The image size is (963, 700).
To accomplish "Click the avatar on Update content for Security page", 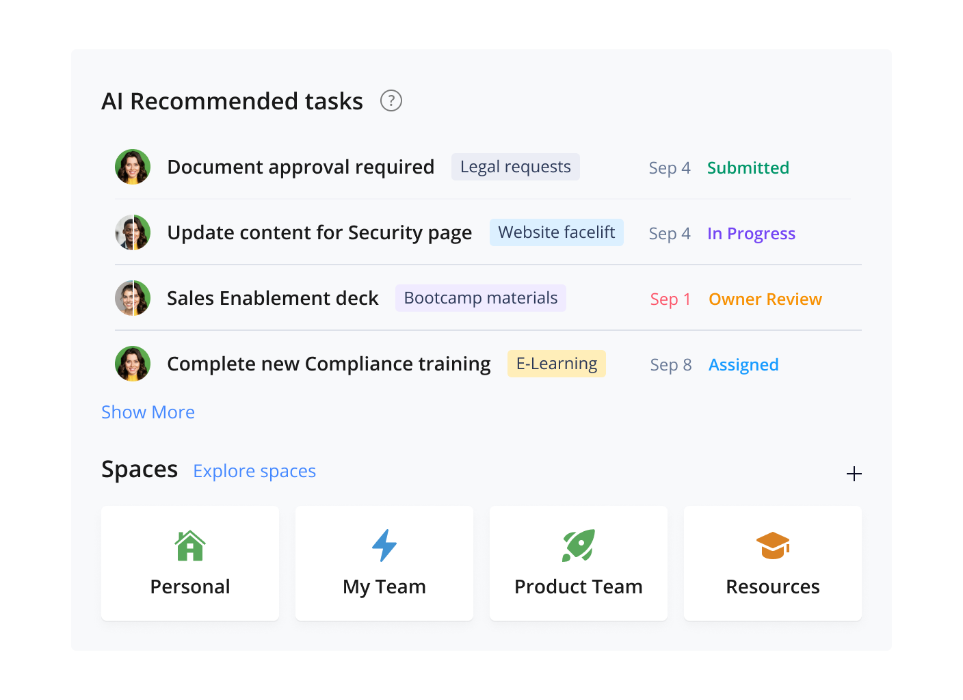I will coord(132,232).
